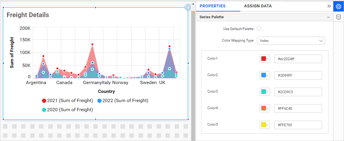The height and width of the screenshot is (141, 344).
Task: Click the Color1 hex value field
Action: tap(298, 59)
